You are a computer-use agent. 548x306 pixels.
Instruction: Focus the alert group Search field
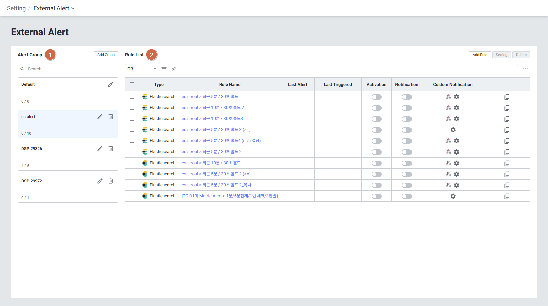pyautogui.click(x=71, y=69)
